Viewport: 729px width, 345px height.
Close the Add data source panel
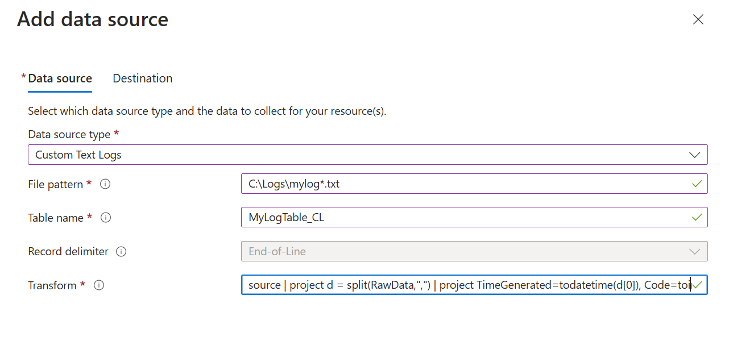[x=698, y=20]
